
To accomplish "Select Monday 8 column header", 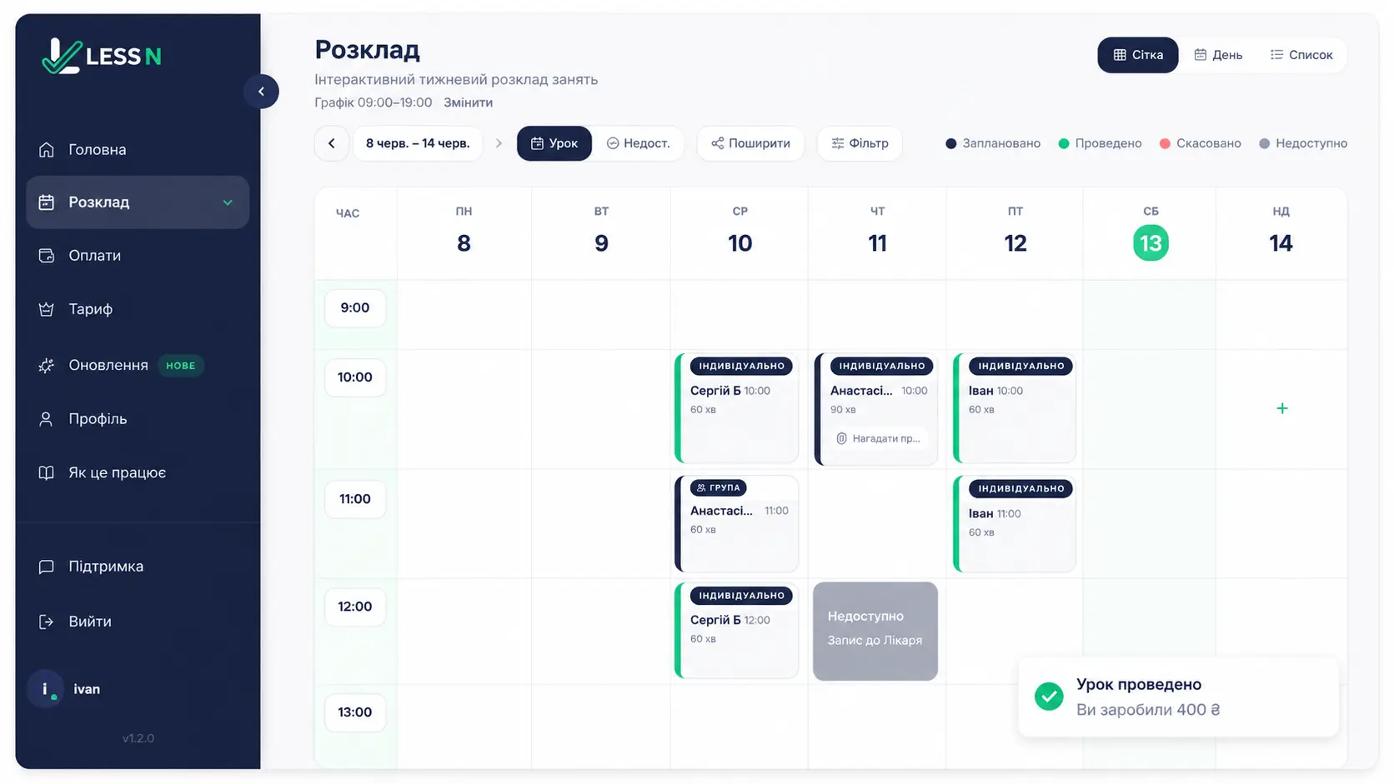I will coord(464,233).
